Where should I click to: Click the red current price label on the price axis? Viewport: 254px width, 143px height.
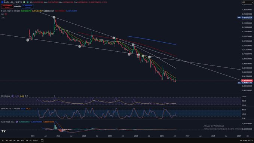[247, 80]
